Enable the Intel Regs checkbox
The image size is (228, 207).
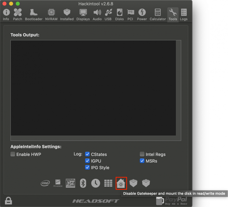(x=142, y=154)
